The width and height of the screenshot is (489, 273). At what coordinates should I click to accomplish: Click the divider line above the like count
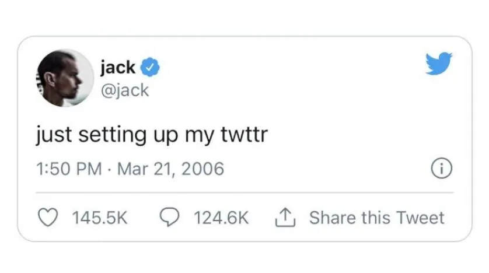(x=244, y=192)
